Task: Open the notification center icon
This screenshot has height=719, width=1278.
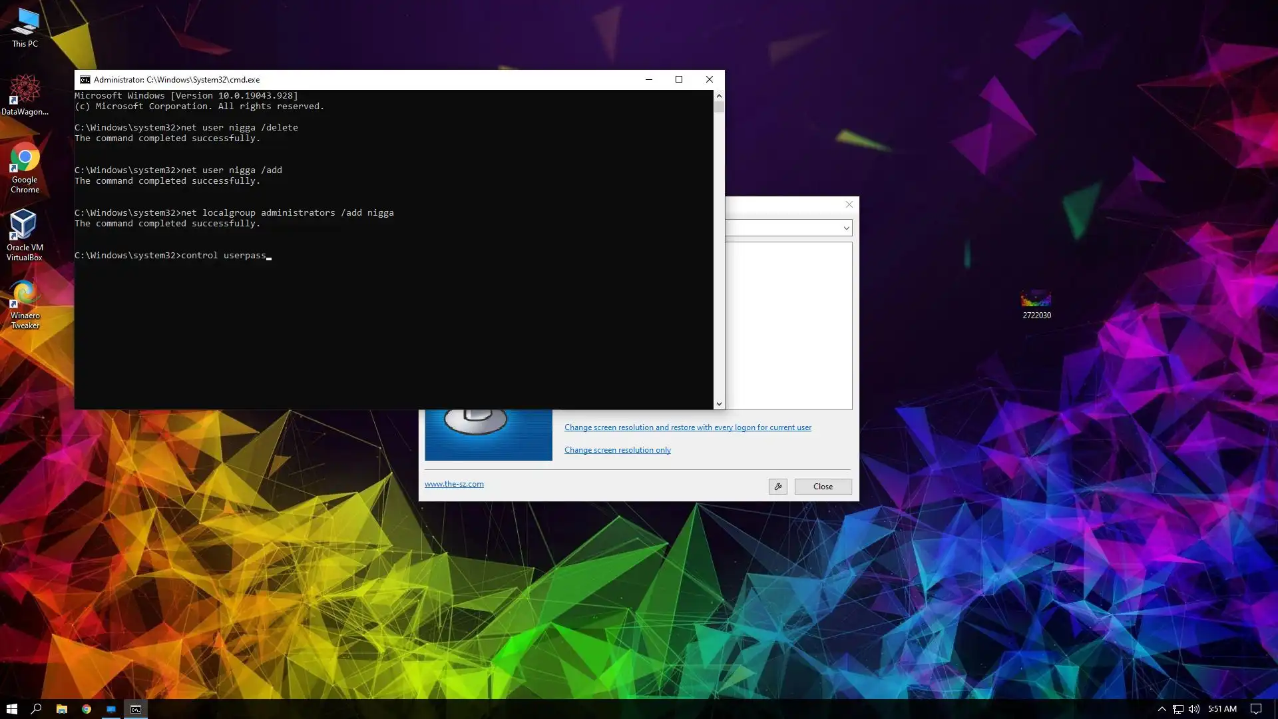Action: click(1255, 709)
